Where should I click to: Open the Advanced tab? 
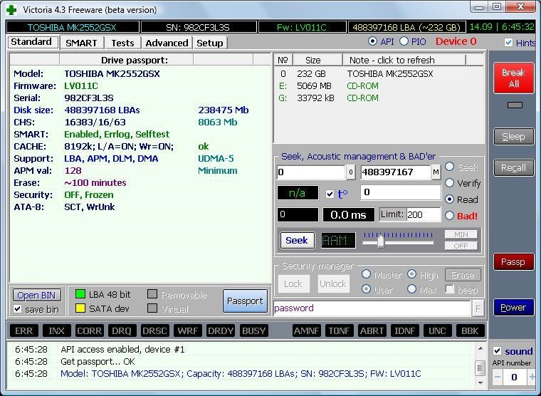pos(167,43)
